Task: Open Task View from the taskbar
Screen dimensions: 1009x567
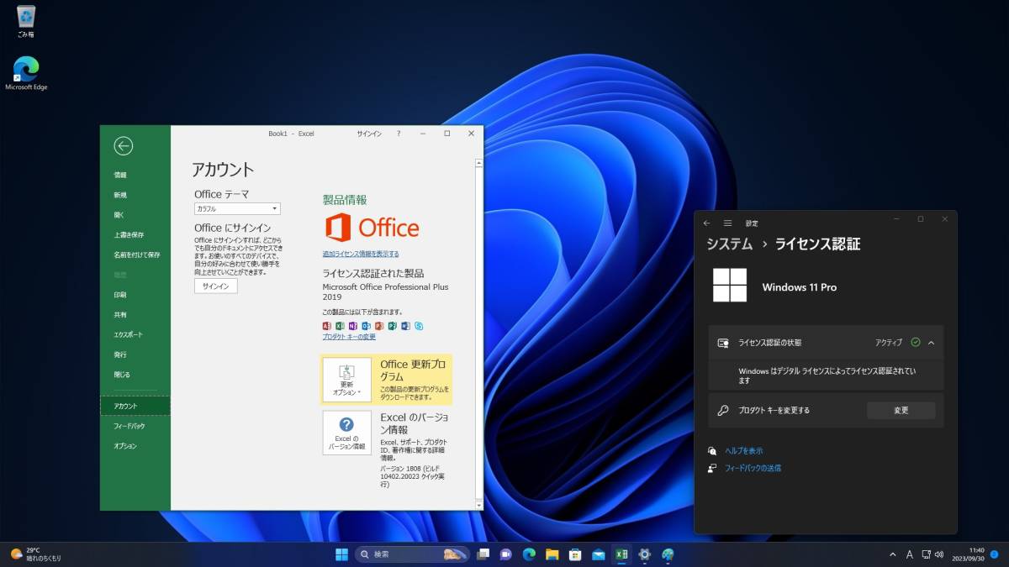Action: pos(483,554)
